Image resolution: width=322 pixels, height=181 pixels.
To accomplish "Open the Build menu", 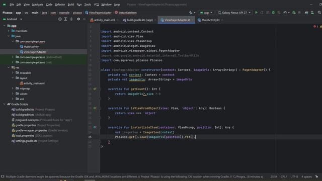I will point(71,5).
